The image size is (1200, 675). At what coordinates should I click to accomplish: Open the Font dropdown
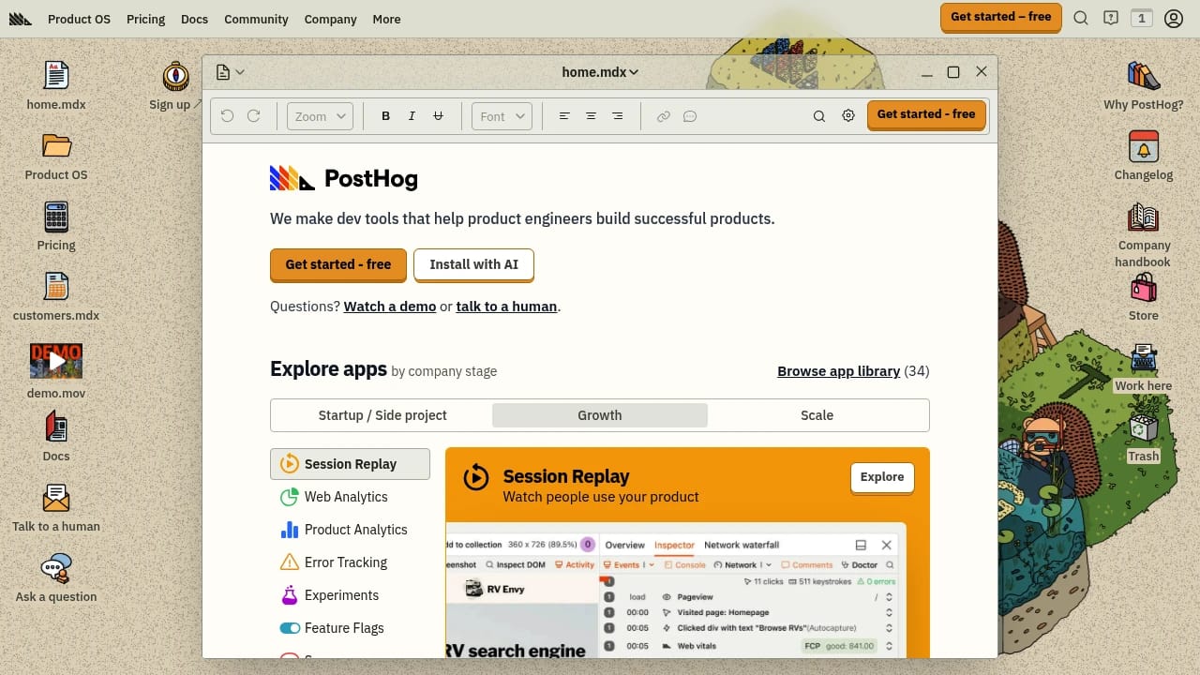point(501,115)
